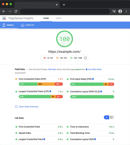Image resolution: width=130 pixels, height=145 pixels.
Task: Select the HOME tab
Action: click(46, 18)
